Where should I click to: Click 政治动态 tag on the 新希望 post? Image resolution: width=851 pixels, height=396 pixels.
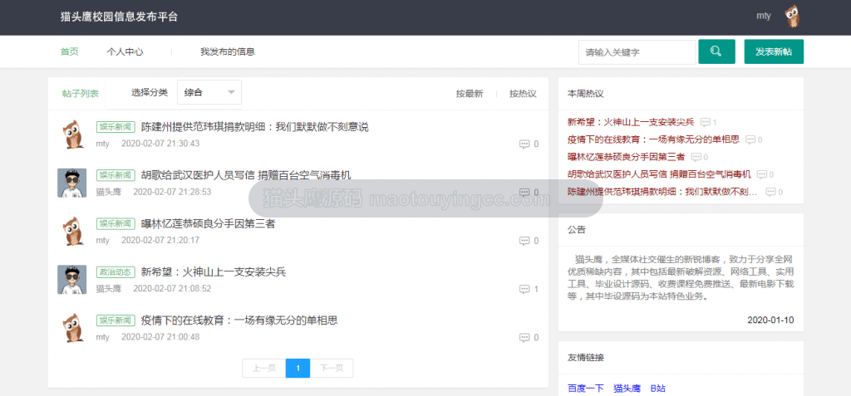pyautogui.click(x=115, y=271)
